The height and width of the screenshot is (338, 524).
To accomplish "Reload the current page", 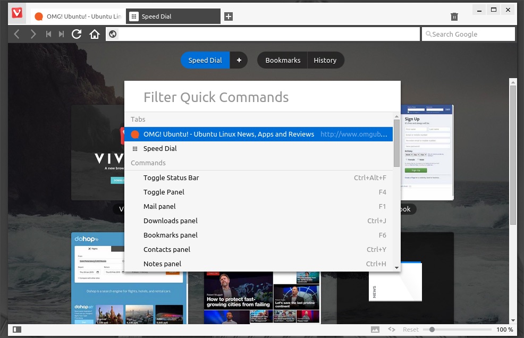I will 77,34.
